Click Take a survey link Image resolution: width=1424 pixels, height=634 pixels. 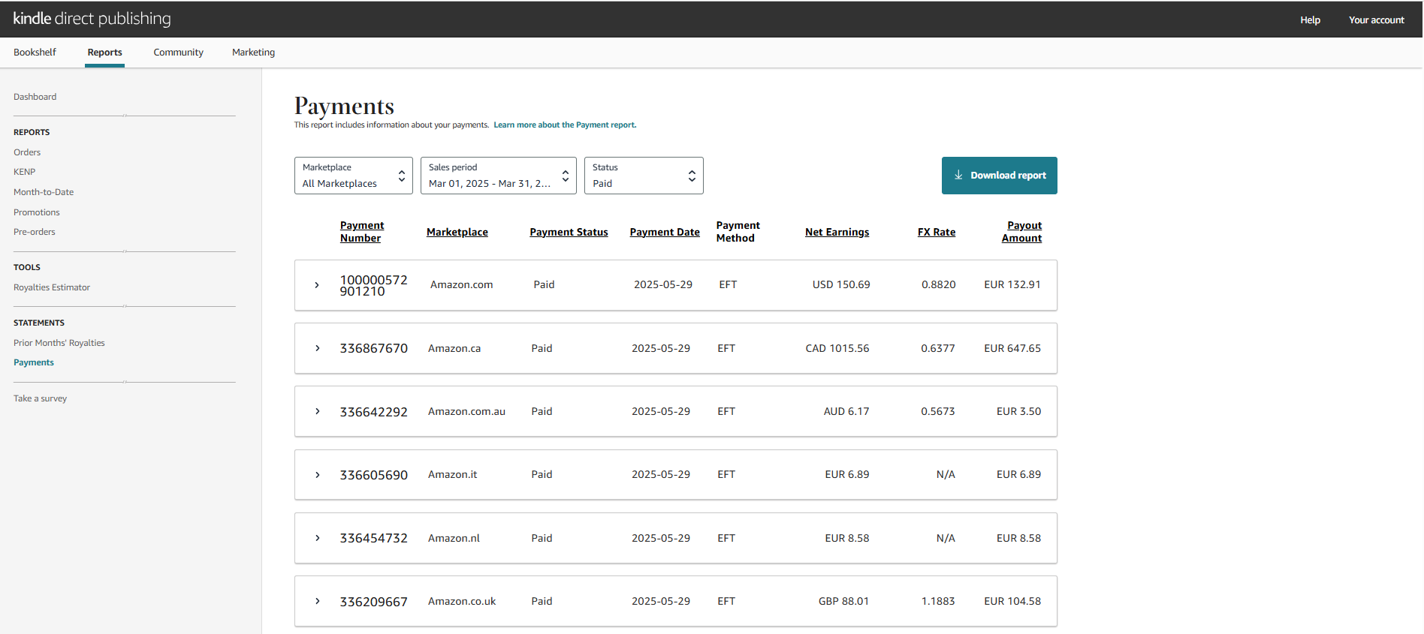tap(40, 398)
